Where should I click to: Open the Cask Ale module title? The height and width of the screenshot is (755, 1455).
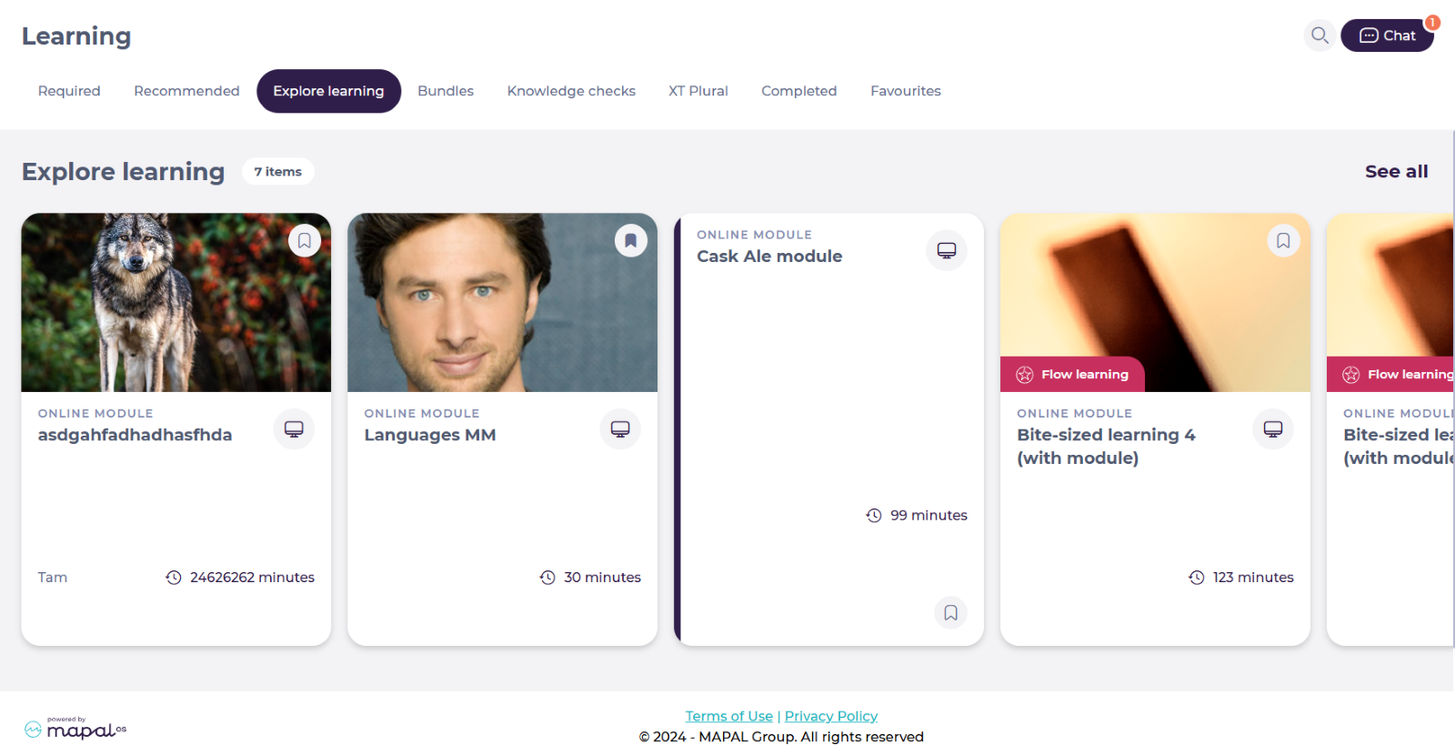click(769, 257)
